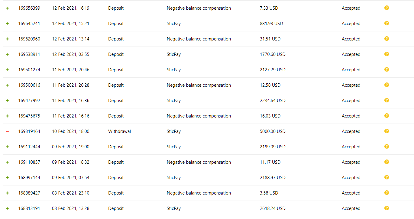Click the help icon for transaction 169620960
This screenshot has height=219, width=414.
(387, 39)
